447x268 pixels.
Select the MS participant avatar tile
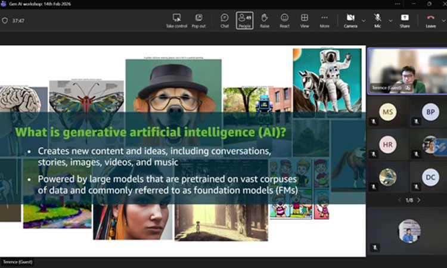388,112
